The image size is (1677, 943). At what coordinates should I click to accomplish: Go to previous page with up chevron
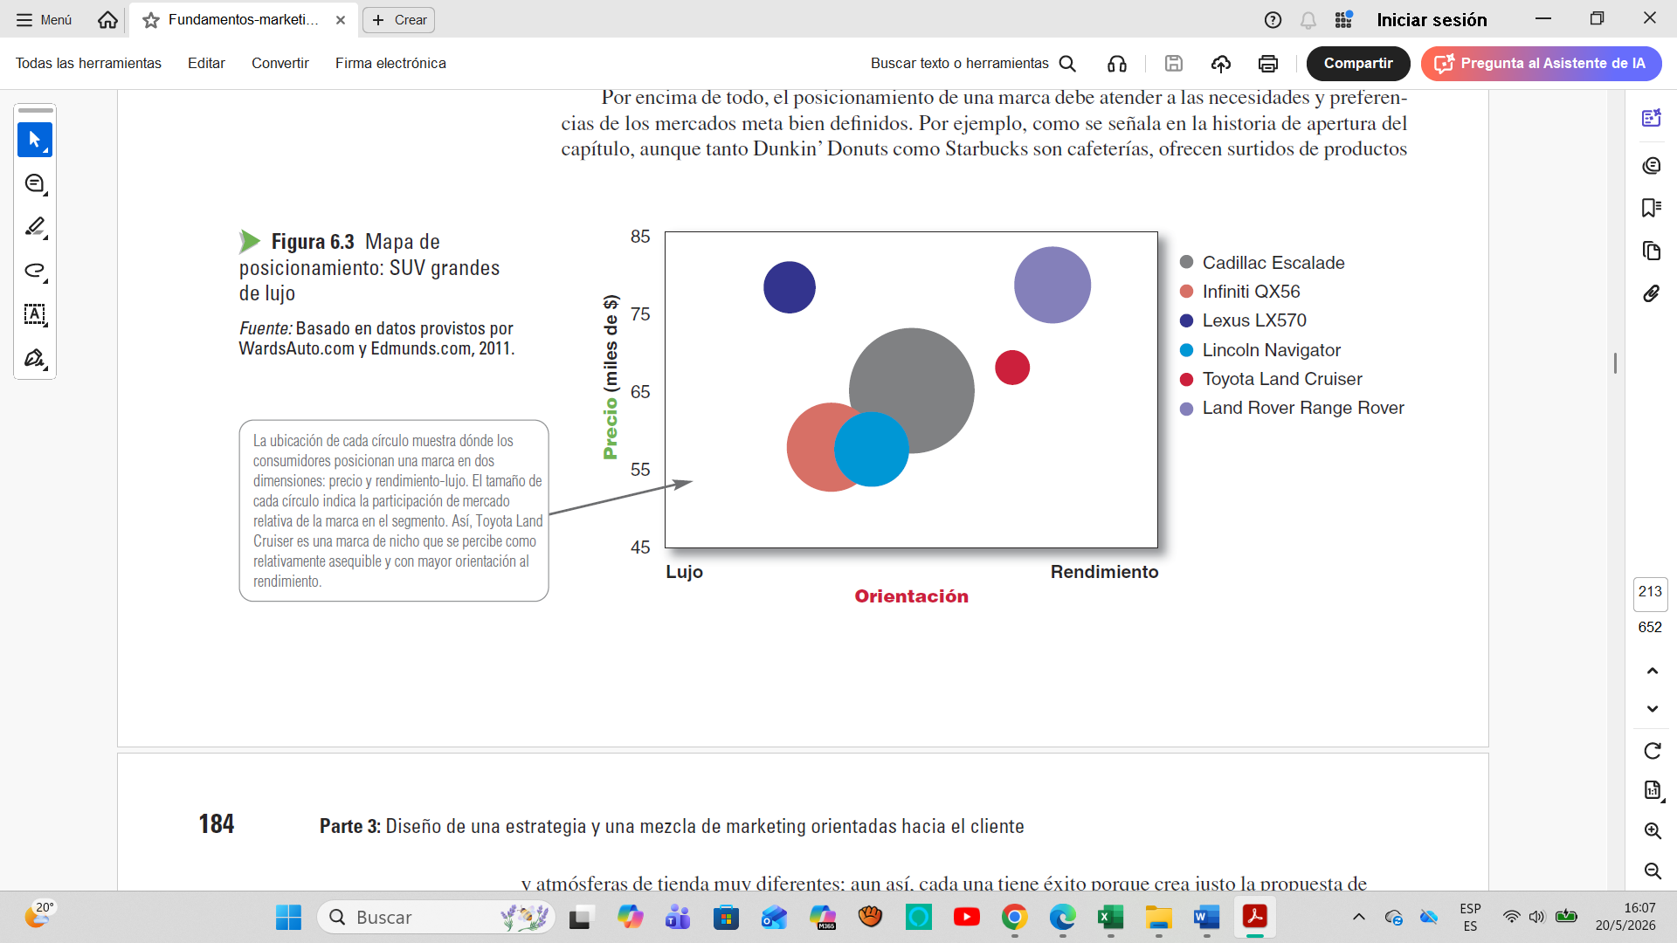click(x=1652, y=671)
